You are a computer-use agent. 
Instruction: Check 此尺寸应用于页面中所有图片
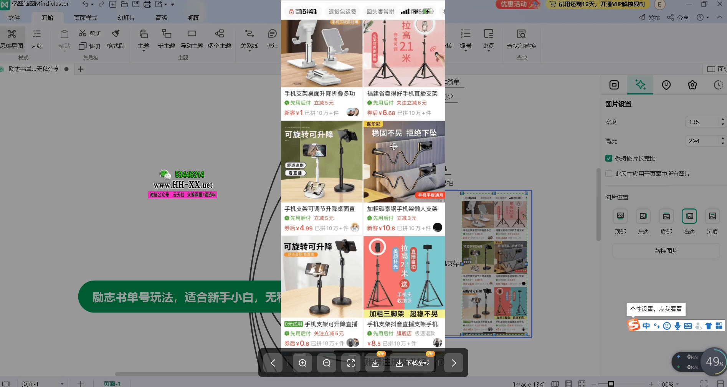[609, 174]
